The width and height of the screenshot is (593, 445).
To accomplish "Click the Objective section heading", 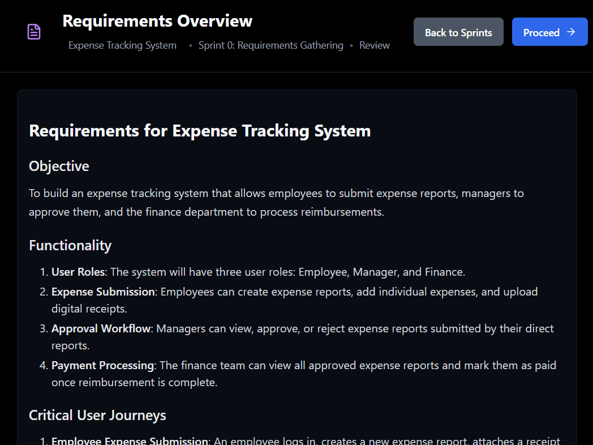I will click(x=59, y=166).
